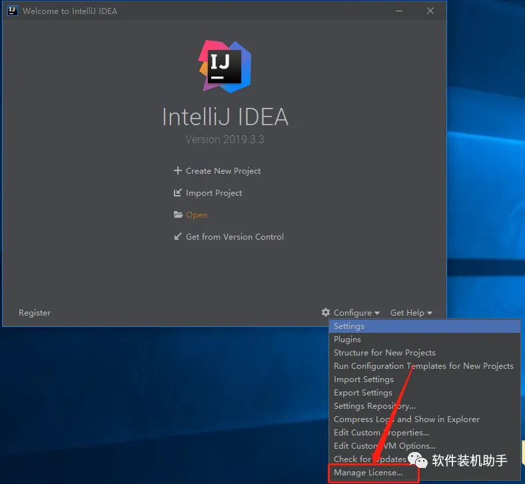This screenshot has width=525, height=484.
Task: Choose Export Settings menu entry
Action: click(424, 393)
